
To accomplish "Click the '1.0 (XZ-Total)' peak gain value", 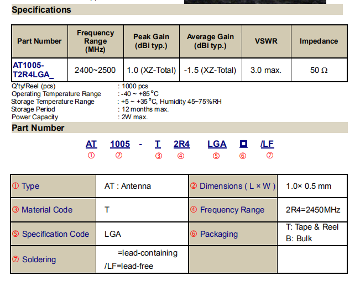I will click(x=152, y=70).
